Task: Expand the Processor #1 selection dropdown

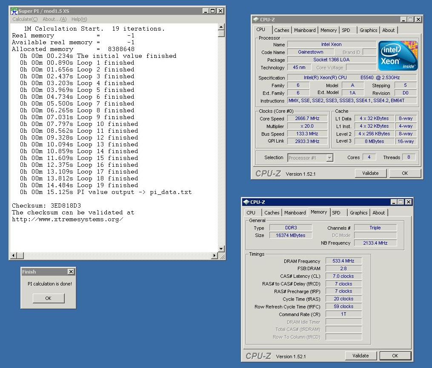Action: 329,158
